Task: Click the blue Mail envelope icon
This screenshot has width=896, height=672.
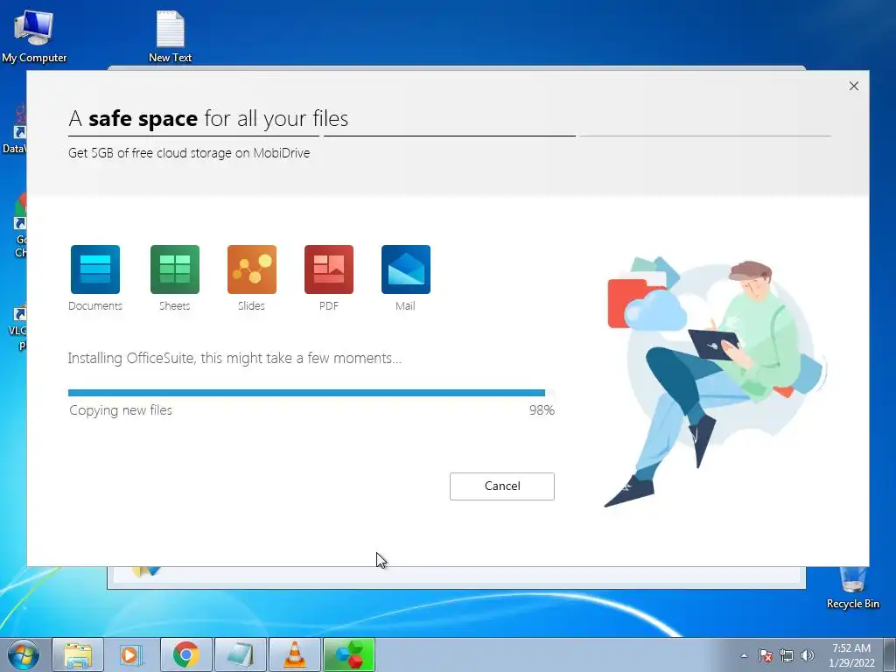Action: [406, 269]
